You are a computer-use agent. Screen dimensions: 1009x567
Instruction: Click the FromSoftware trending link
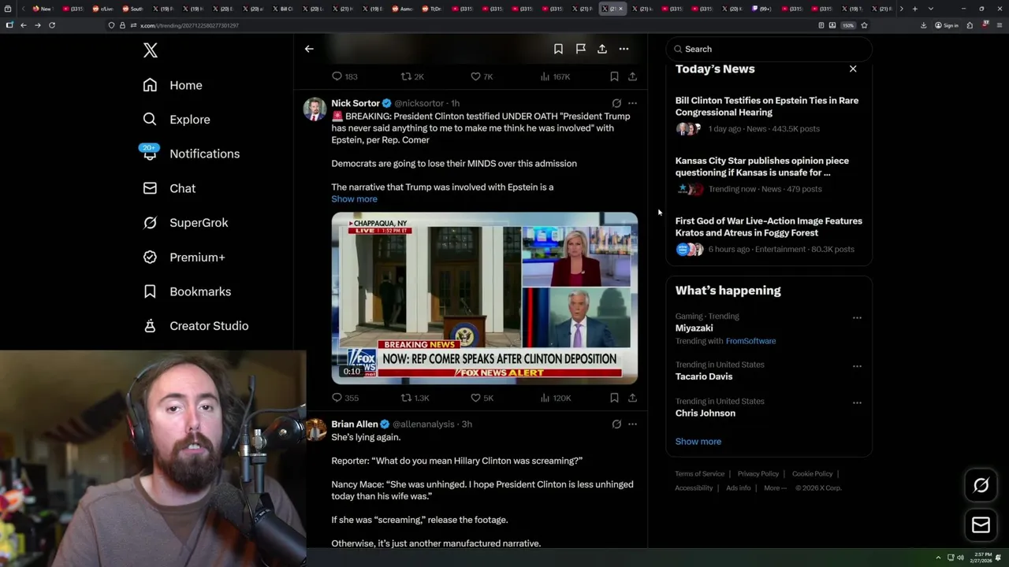750,341
